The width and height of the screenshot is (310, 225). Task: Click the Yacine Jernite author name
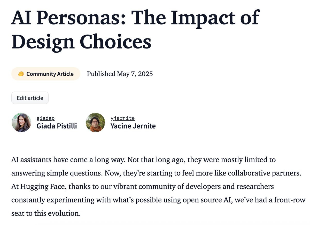133,126
